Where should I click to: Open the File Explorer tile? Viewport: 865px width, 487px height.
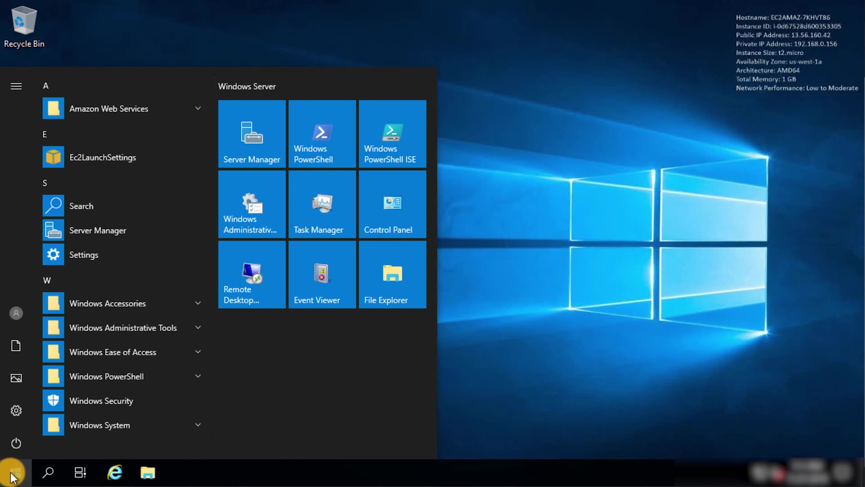pos(392,275)
